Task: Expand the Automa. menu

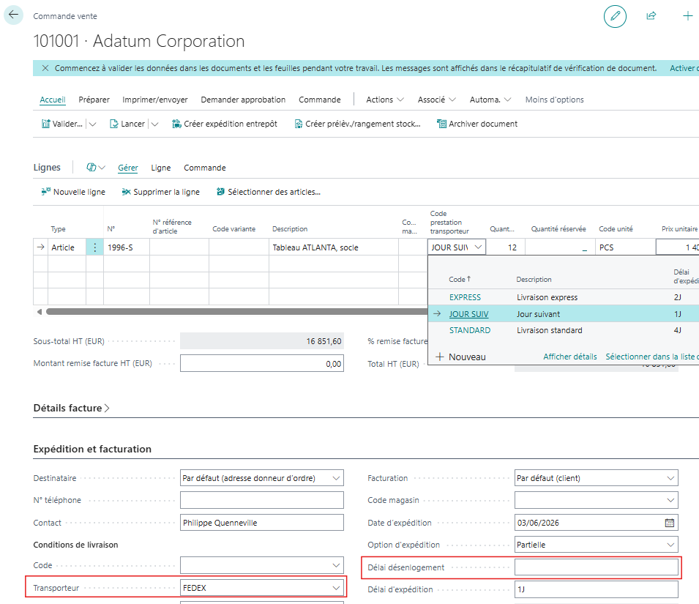Action: click(490, 100)
